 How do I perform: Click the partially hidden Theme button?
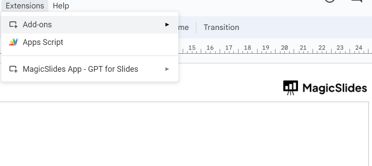click(x=184, y=27)
